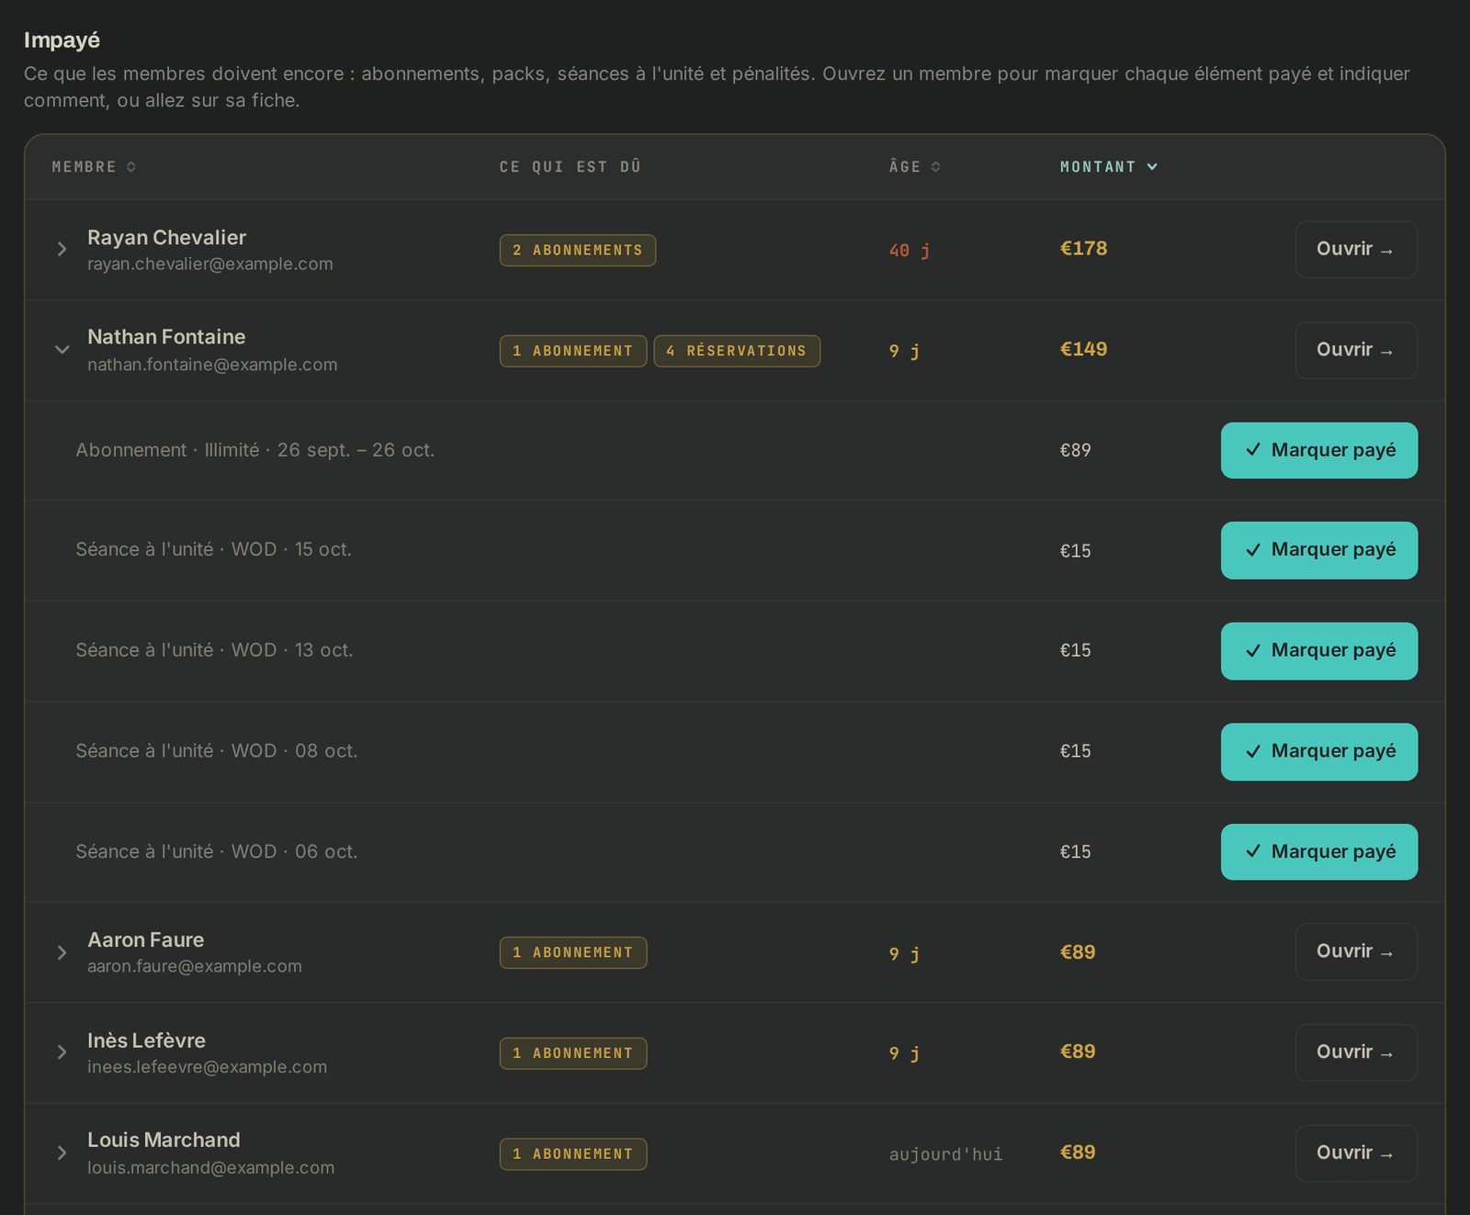Viewport: 1470px width, 1215px height.
Task: Click Aaron Faure's '1 ABONNEMENT' badge
Action: tap(573, 952)
